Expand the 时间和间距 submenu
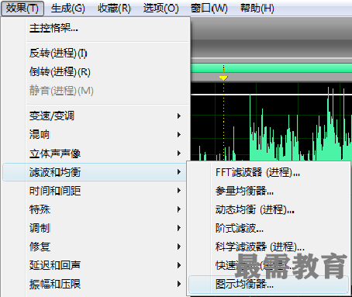Image resolution: width=352 pixels, height=297 pixels. click(95, 191)
